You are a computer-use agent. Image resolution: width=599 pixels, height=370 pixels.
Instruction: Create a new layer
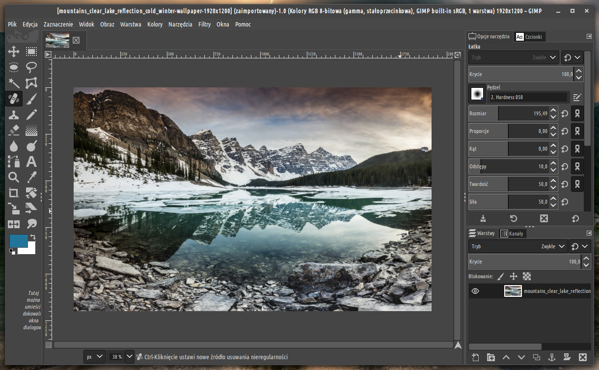(x=475, y=357)
